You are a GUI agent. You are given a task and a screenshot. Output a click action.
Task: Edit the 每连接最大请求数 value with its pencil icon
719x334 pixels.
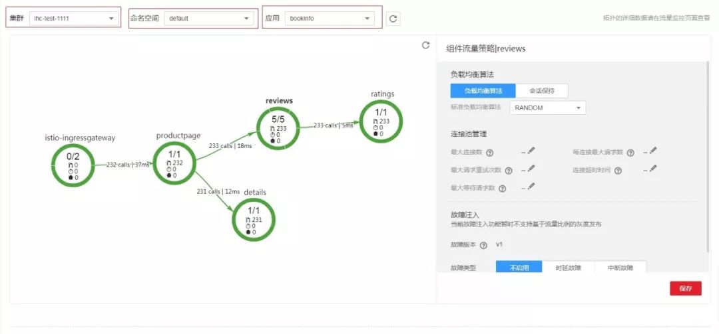pyautogui.click(x=653, y=151)
